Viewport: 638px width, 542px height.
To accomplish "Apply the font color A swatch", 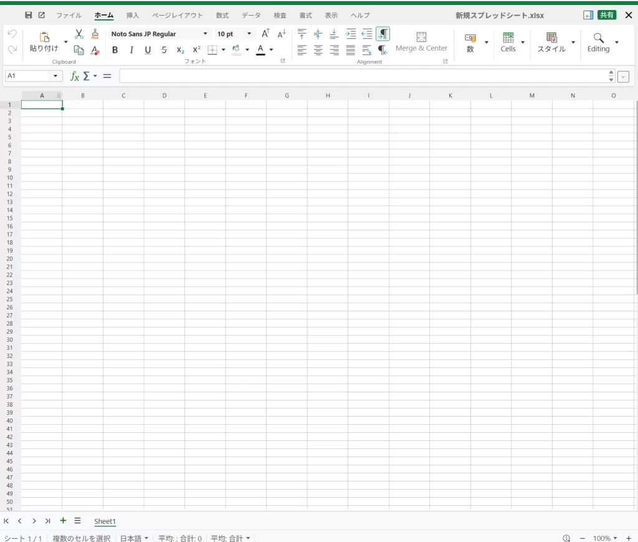I will pos(260,50).
